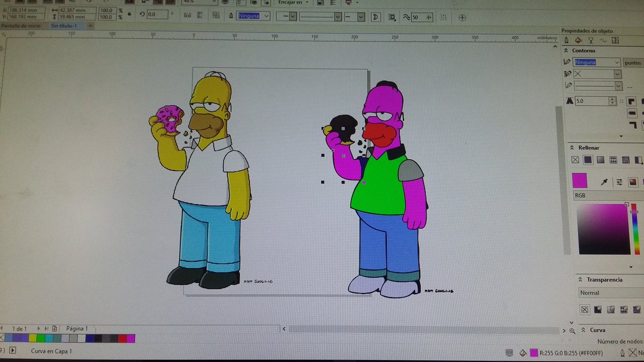The image size is (644, 362).
Task: Open the Transparencia glass tab in Propiedades de objeto
Action: tap(591, 40)
